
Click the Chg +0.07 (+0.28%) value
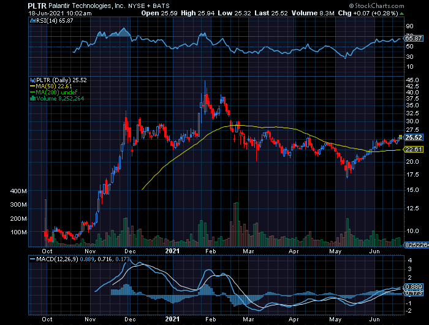368,13
